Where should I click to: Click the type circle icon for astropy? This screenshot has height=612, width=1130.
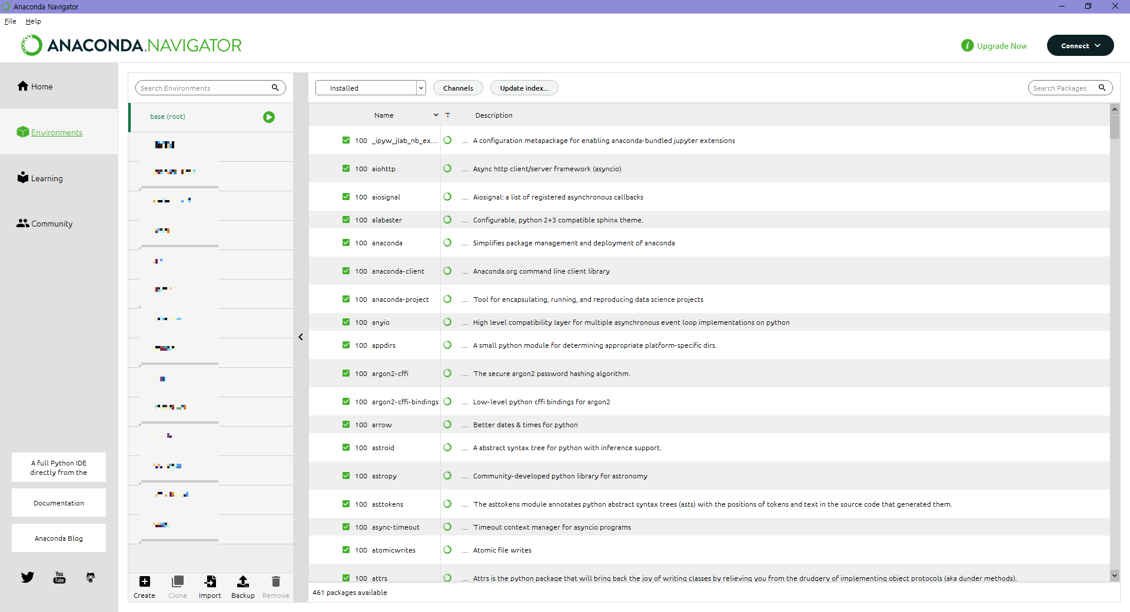447,475
